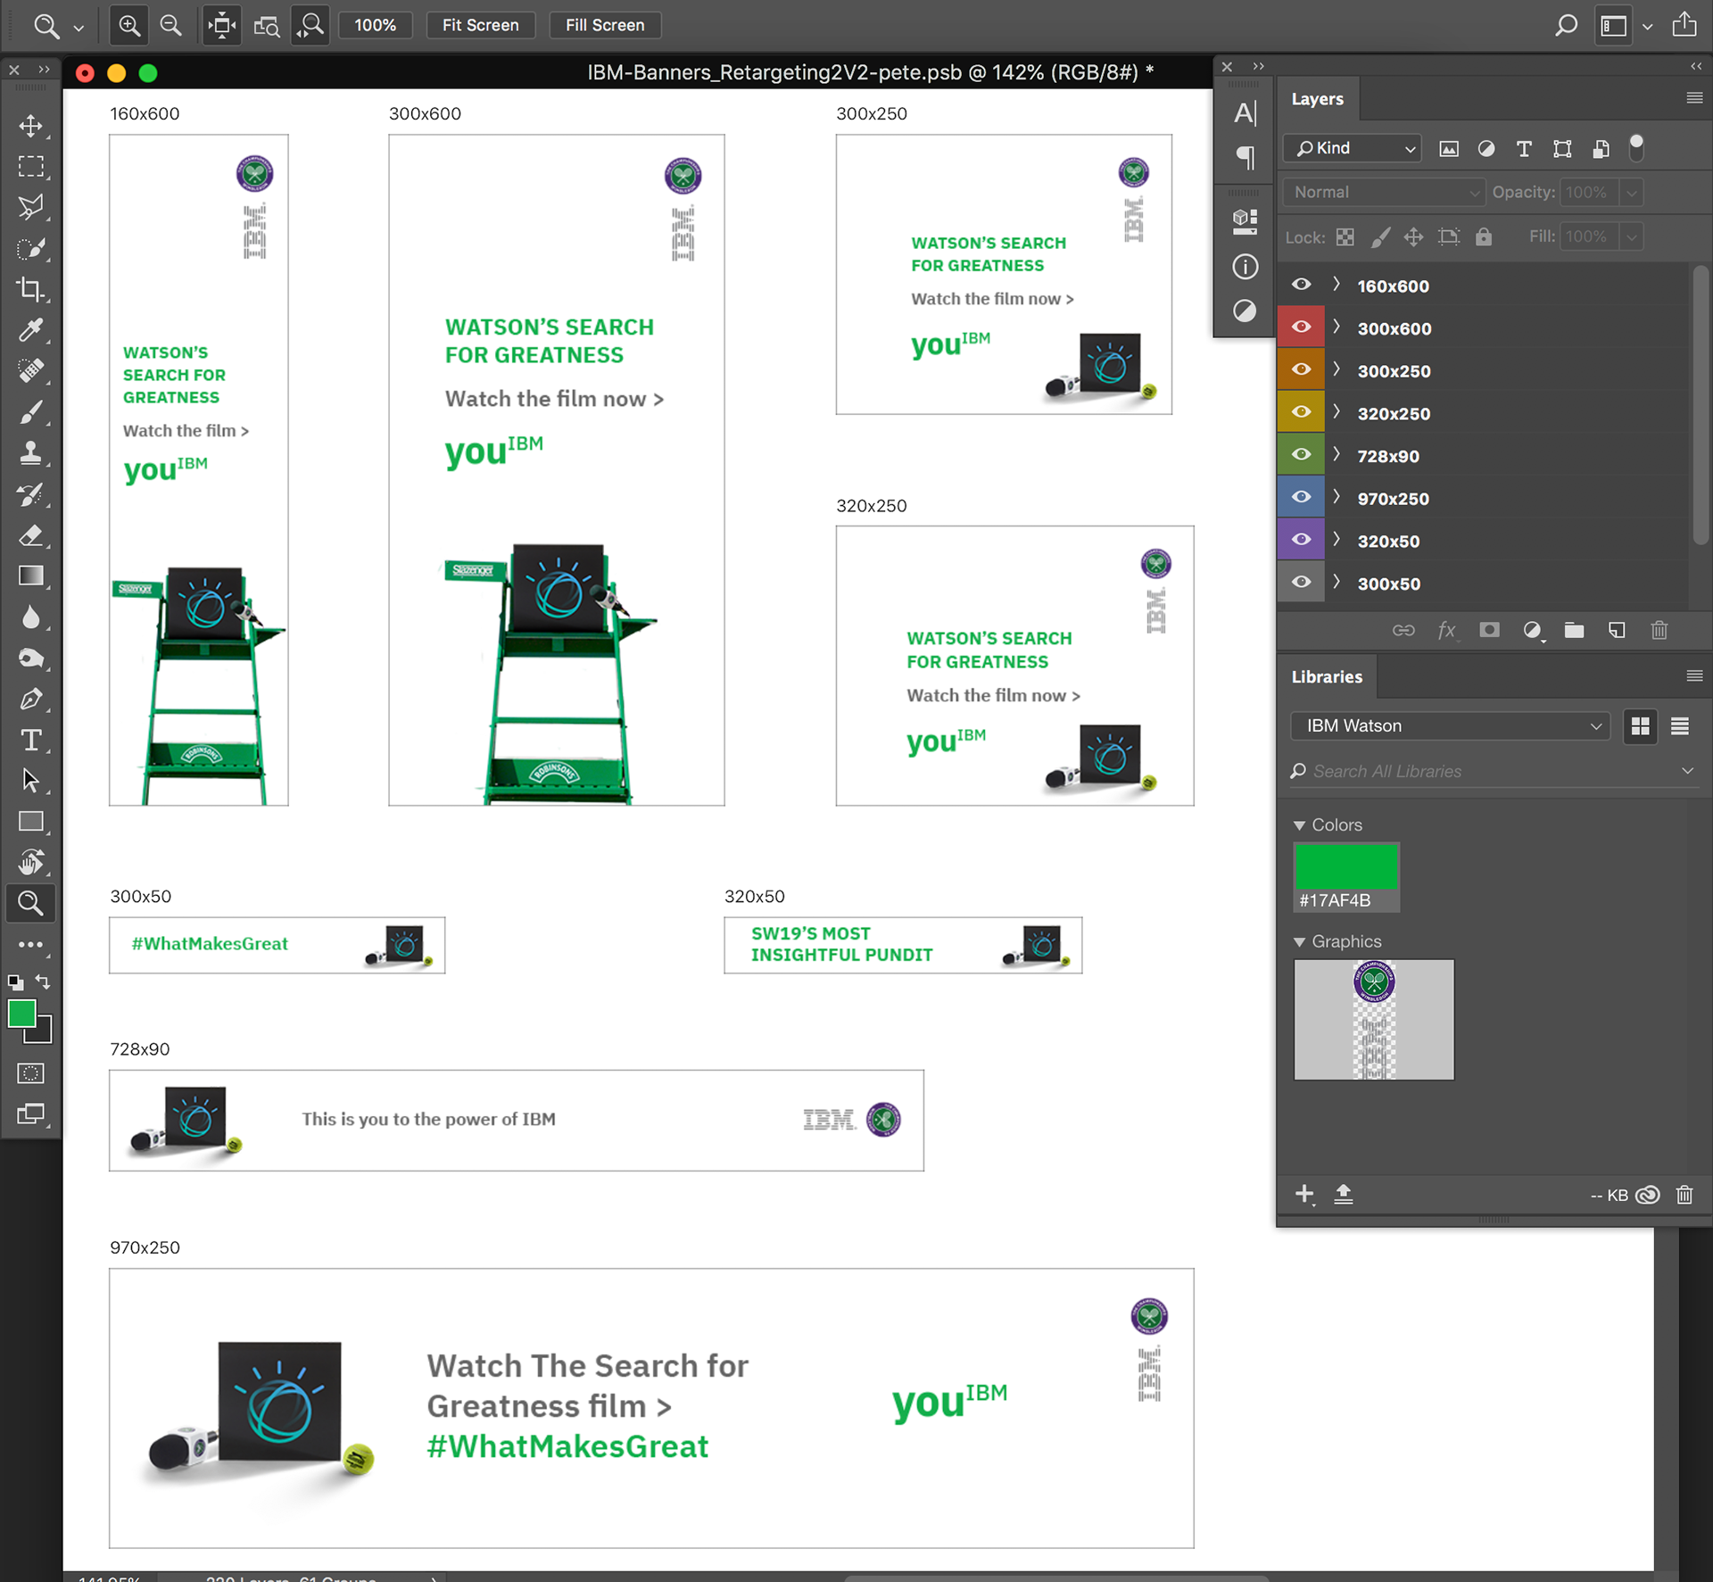Select the Gradient tool
Screen dimensions: 1713x1582
31,576
